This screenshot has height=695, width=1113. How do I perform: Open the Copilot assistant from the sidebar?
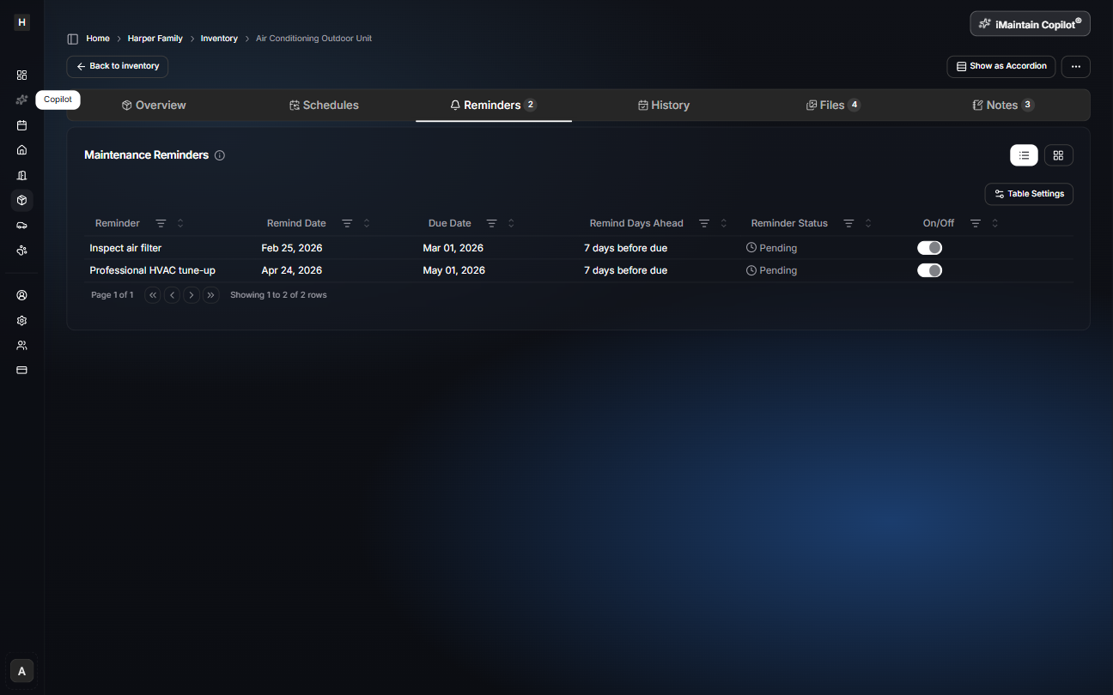click(21, 100)
